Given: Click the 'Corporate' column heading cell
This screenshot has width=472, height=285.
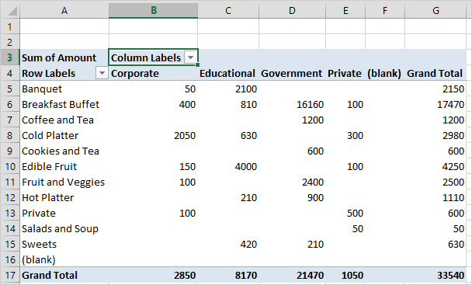Looking at the screenshot, I should pyautogui.click(x=154, y=73).
